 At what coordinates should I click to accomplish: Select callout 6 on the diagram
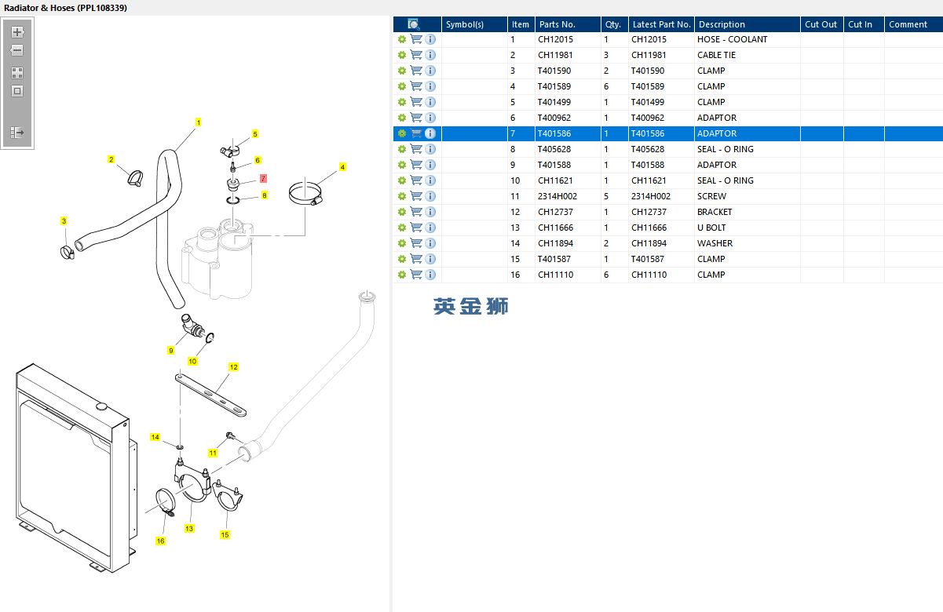pos(258,160)
